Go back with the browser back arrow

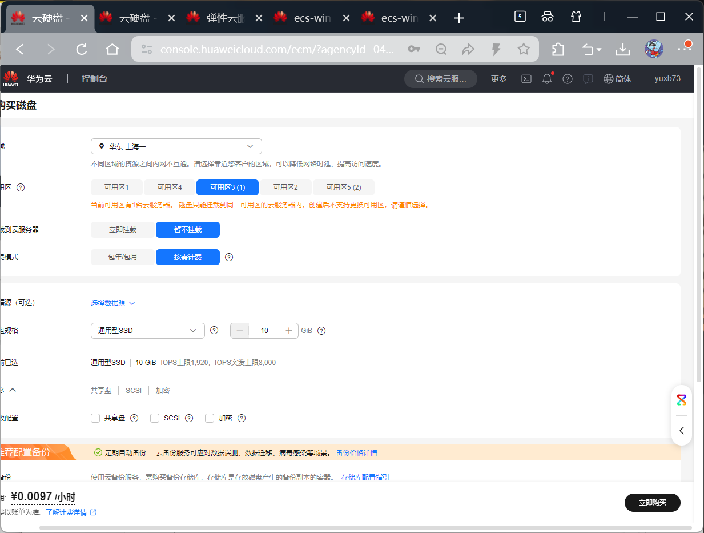click(20, 49)
